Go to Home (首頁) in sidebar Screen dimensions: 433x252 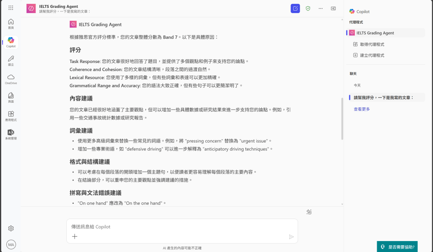[x=11, y=24]
